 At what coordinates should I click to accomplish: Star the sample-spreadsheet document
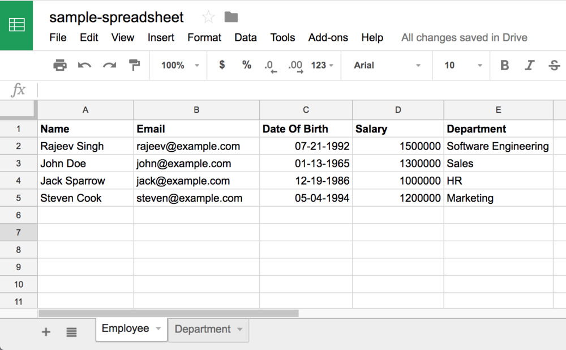click(208, 17)
